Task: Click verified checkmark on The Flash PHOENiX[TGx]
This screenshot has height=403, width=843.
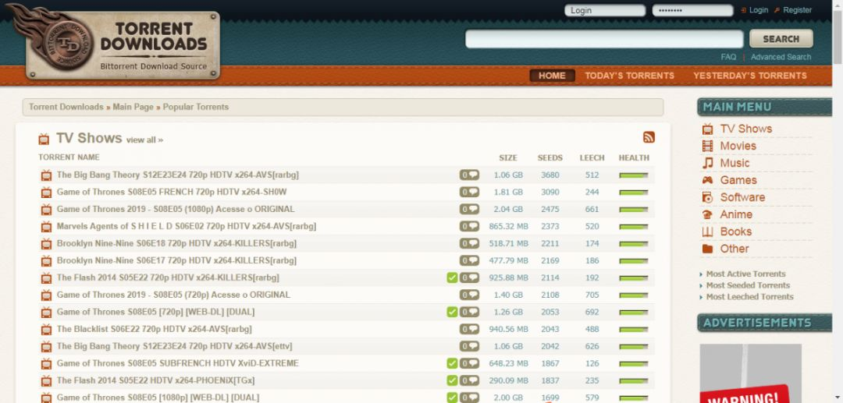Action: (452, 380)
